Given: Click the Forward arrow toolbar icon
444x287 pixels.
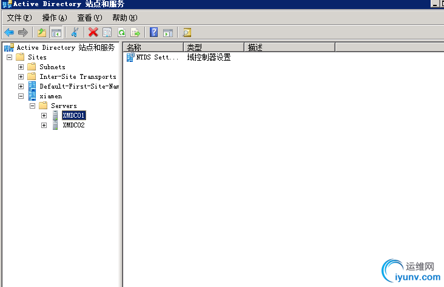Looking at the screenshot, I should [23, 32].
